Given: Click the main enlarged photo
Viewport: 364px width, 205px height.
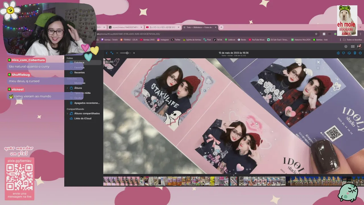Looking at the screenshot, I should pyautogui.click(x=233, y=116).
